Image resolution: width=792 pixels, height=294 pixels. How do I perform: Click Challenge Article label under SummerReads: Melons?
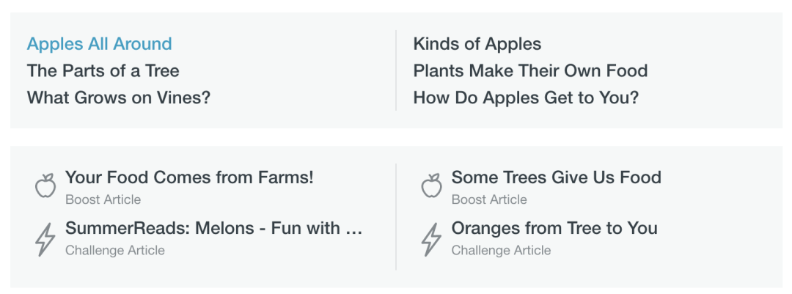click(114, 251)
